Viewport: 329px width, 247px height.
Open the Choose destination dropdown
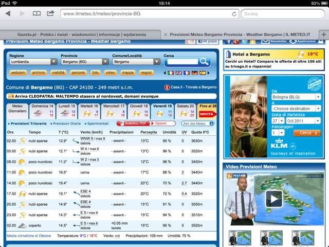tap(296, 109)
